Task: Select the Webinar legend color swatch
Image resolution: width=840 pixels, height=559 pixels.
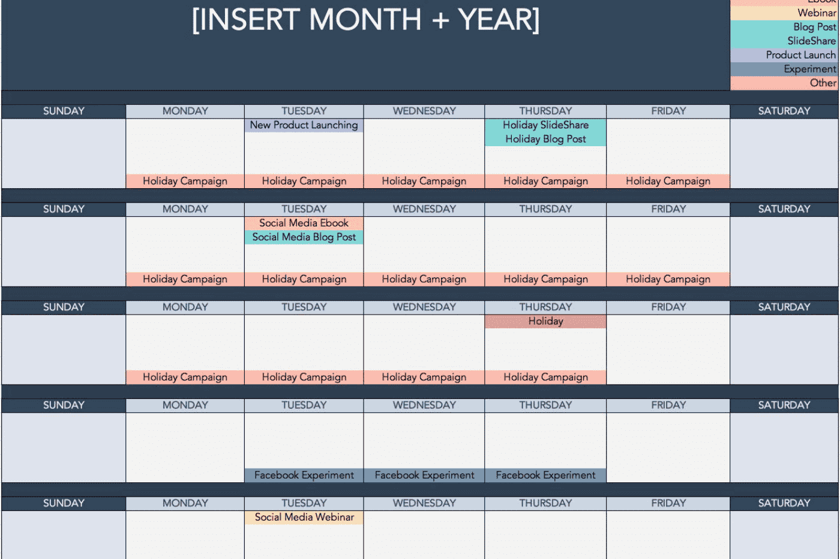Action: (x=784, y=13)
